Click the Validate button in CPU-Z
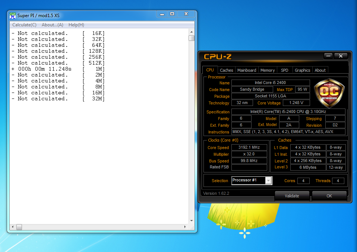357x252 pixels. [x=292, y=196]
